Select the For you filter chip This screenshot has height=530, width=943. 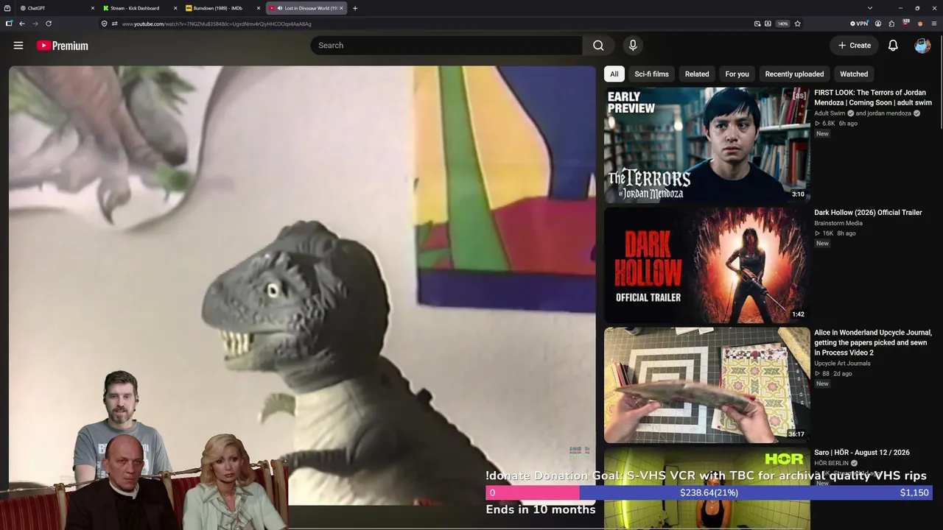[x=737, y=74]
